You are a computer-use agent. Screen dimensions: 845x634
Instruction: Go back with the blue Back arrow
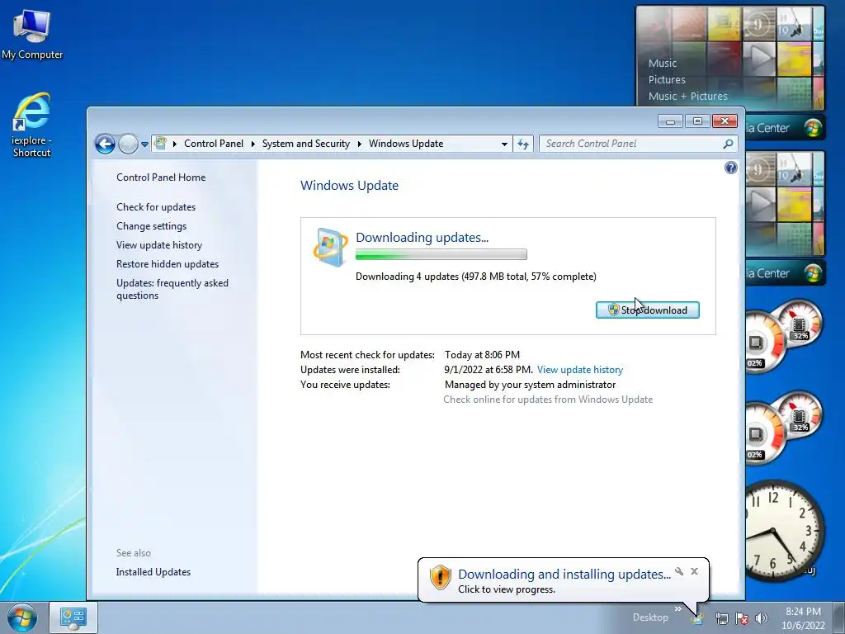point(105,144)
